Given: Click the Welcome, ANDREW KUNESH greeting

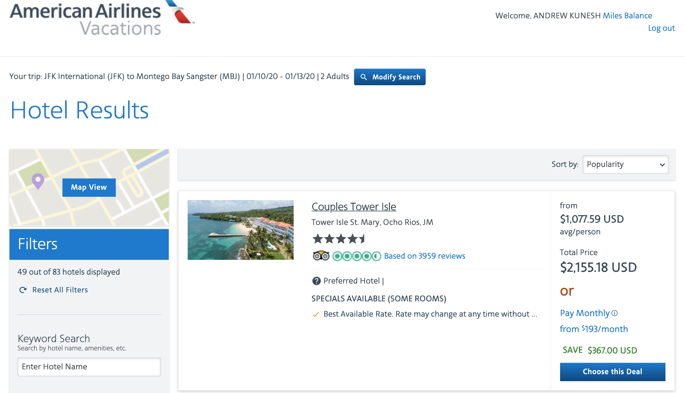Looking at the screenshot, I should click(548, 15).
